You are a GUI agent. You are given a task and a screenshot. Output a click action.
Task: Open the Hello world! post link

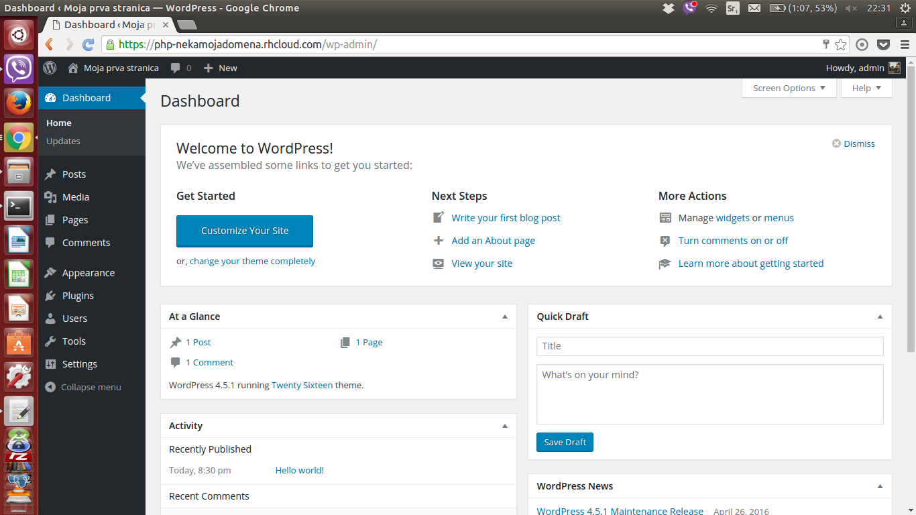click(x=299, y=470)
